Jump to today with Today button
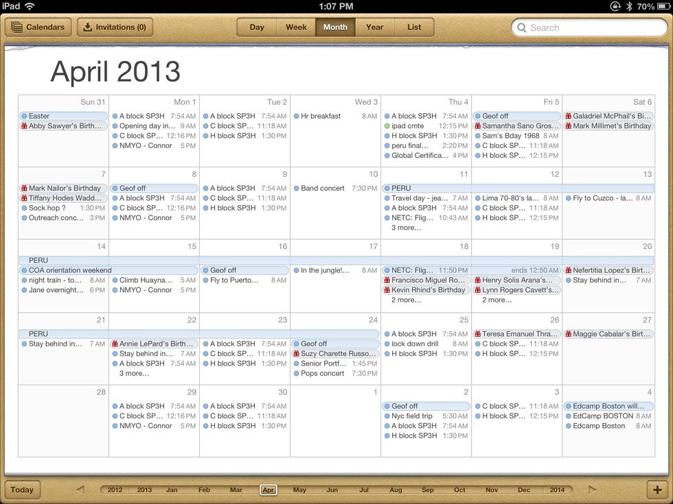Viewport: 673px width, 504px height. pyautogui.click(x=22, y=490)
